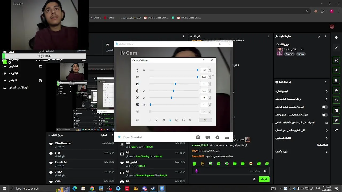Toggle emote-only chat switch

(x=325, y=115)
